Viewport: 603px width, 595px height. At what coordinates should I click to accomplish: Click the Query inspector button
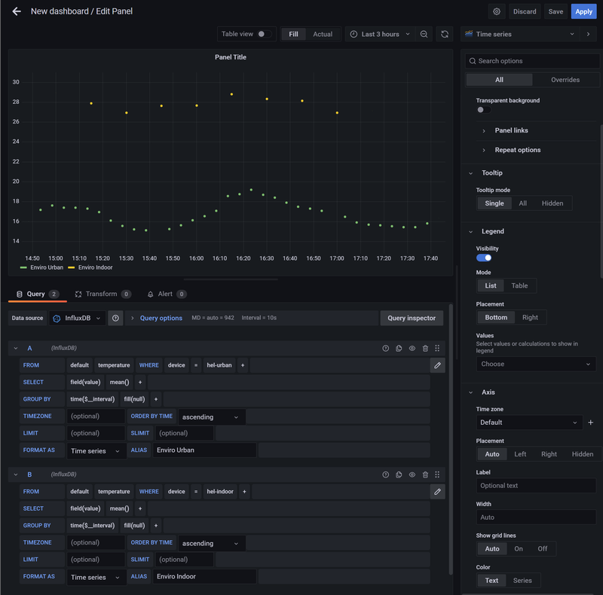[x=412, y=318]
